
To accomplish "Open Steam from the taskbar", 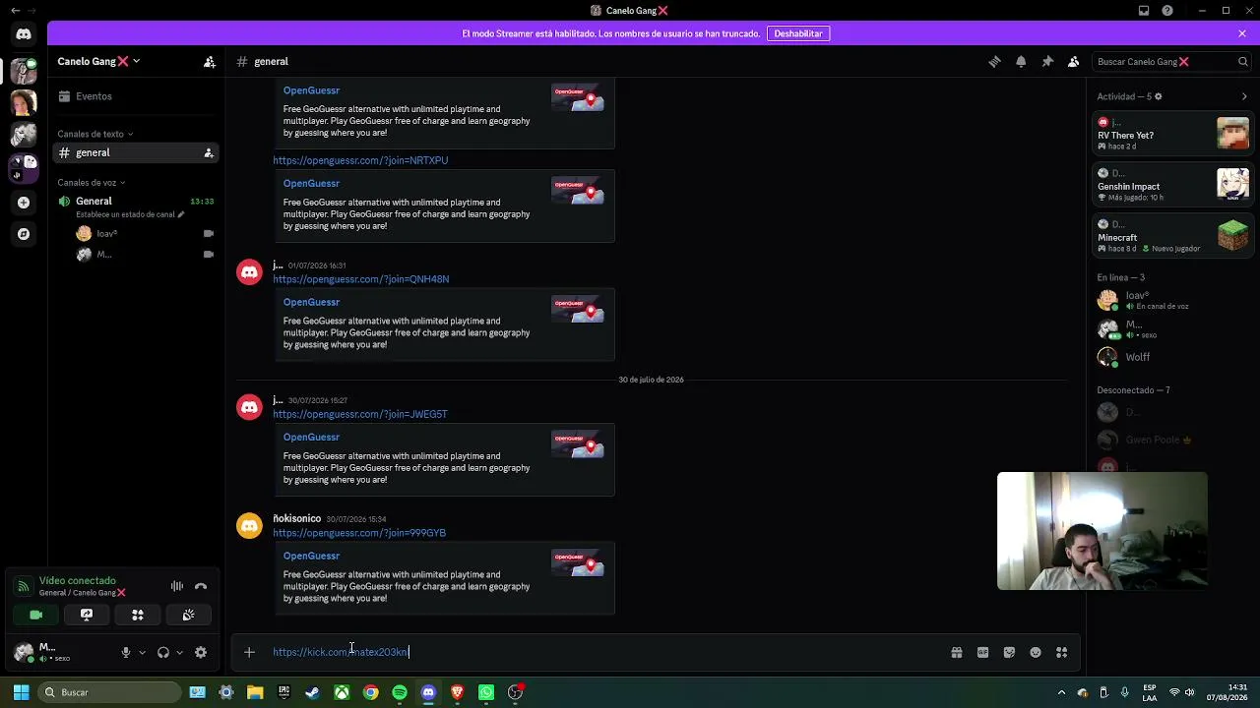I will coord(312,693).
